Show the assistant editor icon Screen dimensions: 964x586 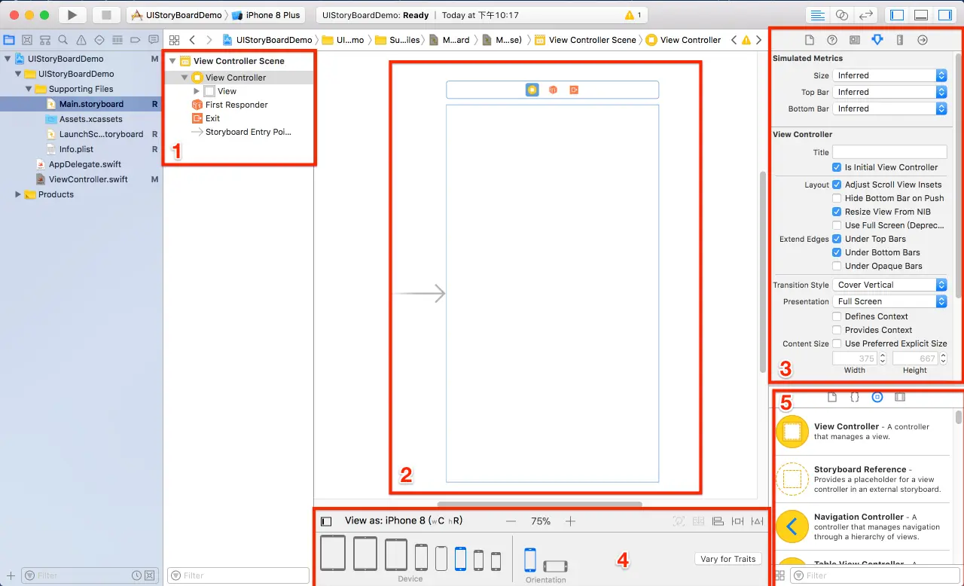(x=842, y=15)
